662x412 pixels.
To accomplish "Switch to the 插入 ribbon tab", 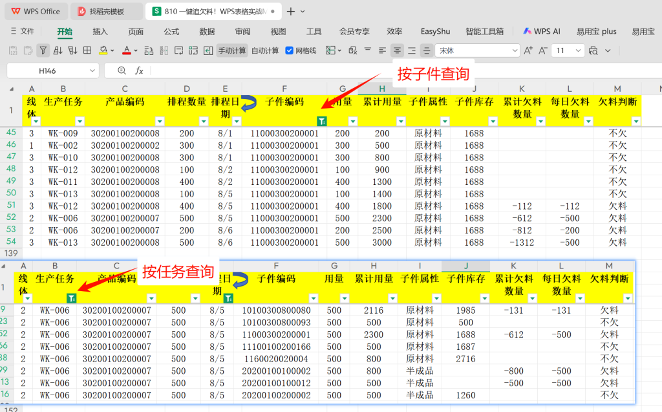I will pos(100,31).
